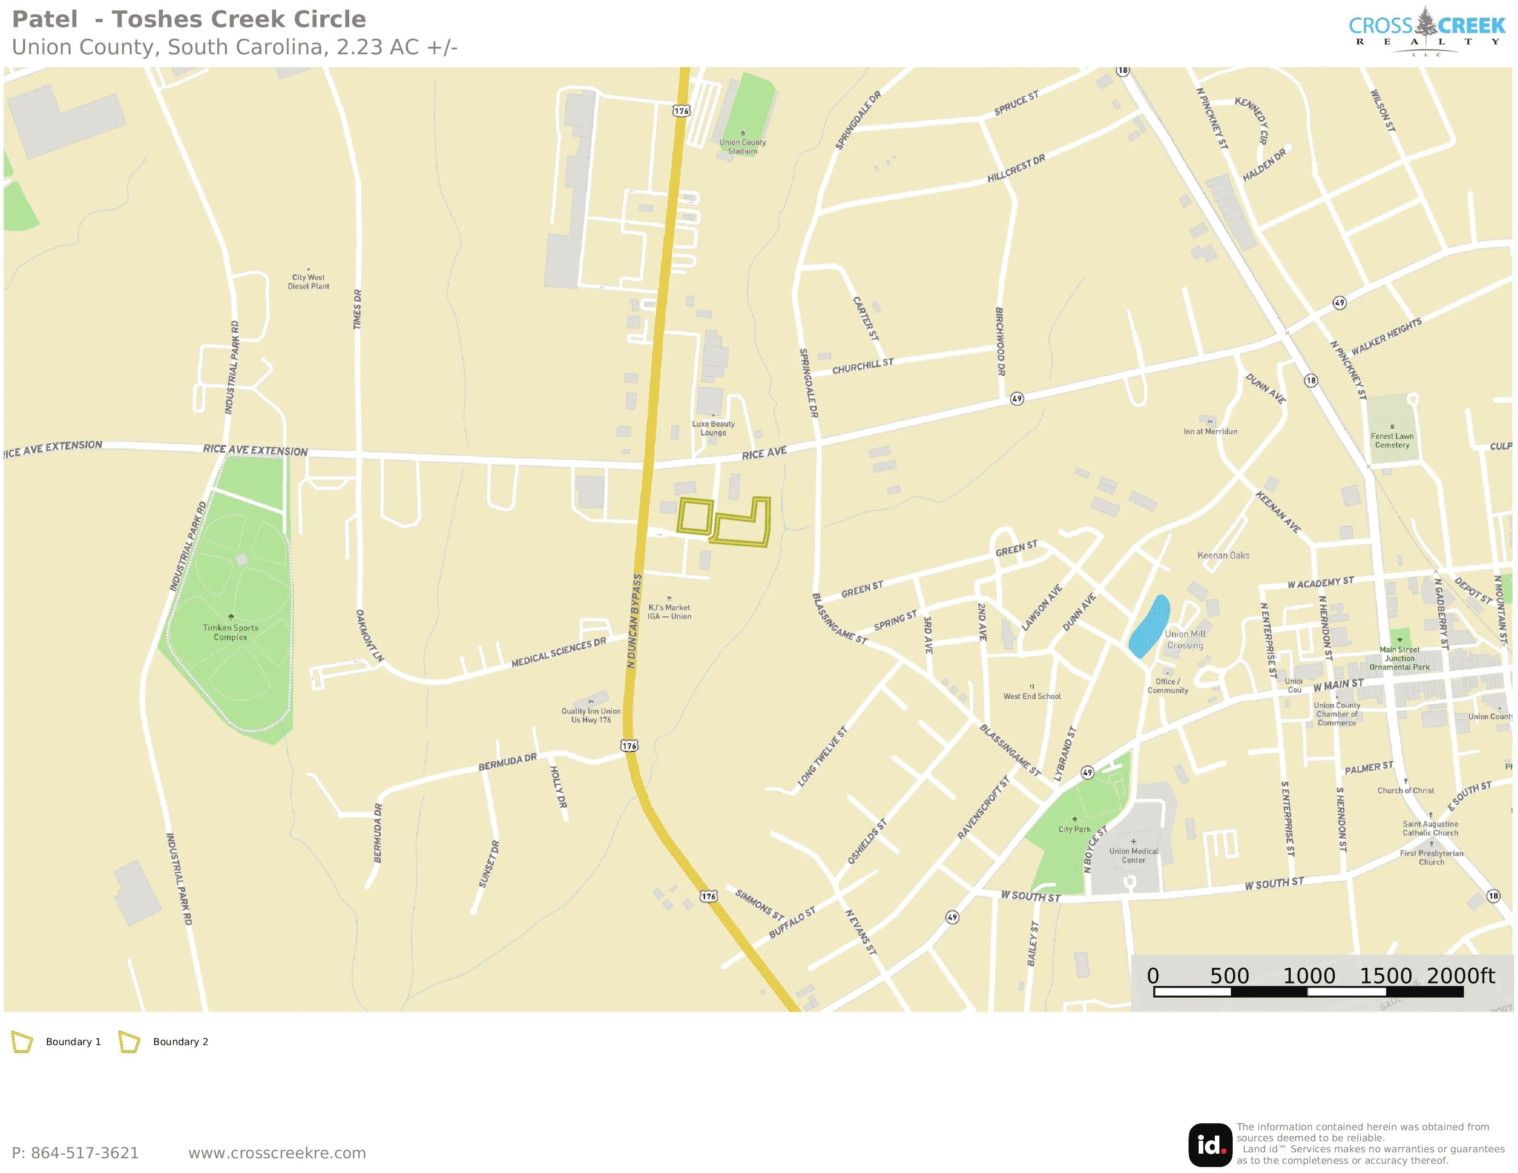Click the Luxe Beauty Lounge label
The width and height of the screenshot is (1518, 1173).
coord(713,428)
